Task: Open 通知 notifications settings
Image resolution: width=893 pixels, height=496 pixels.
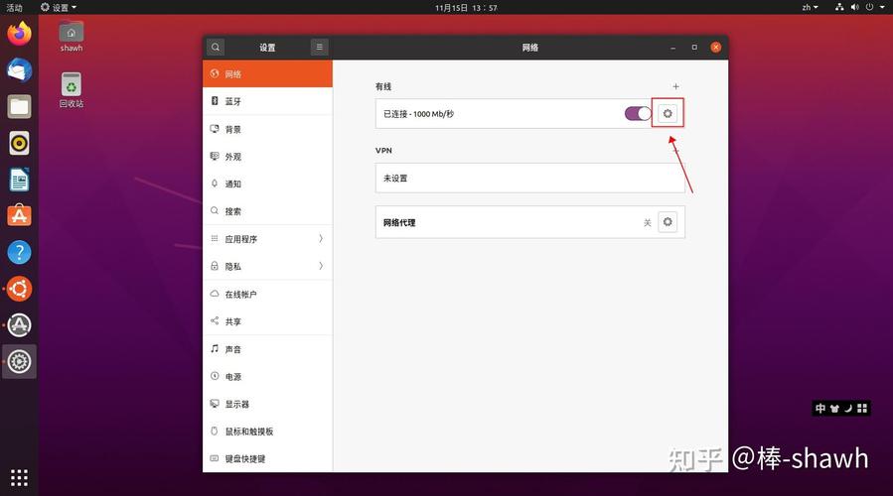Action: pos(267,184)
